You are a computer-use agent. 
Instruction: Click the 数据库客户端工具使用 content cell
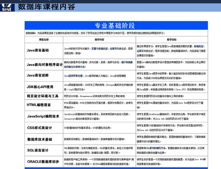point(99,162)
